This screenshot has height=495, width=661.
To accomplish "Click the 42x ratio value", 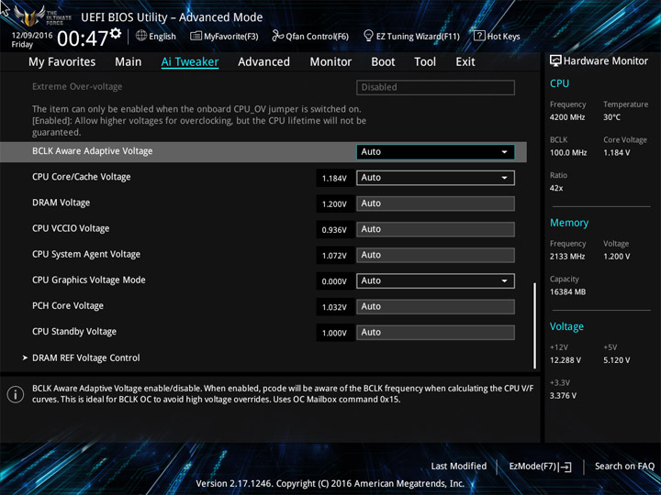I will tap(556, 188).
